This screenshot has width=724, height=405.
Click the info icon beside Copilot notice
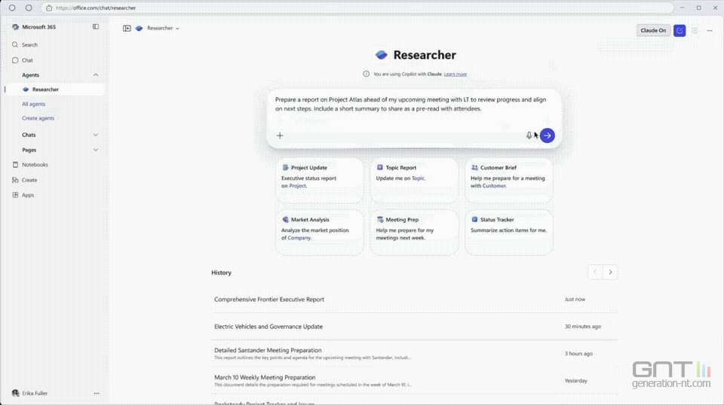(x=367, y=74)
